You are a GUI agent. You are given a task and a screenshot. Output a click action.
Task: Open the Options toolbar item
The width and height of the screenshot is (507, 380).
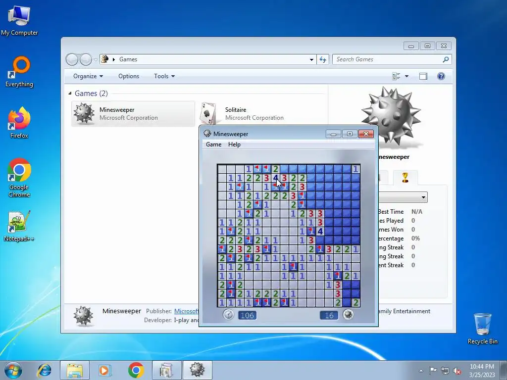pyautogui.click(x=129, y=76)
